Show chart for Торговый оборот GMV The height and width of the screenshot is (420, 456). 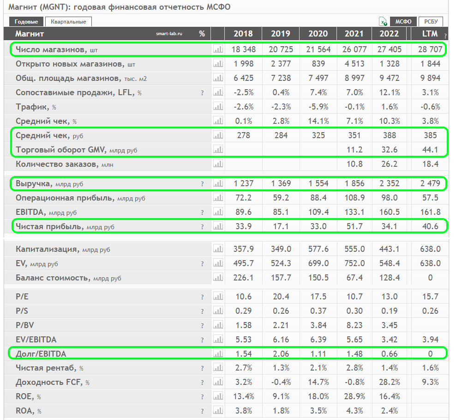click(218, 149)
